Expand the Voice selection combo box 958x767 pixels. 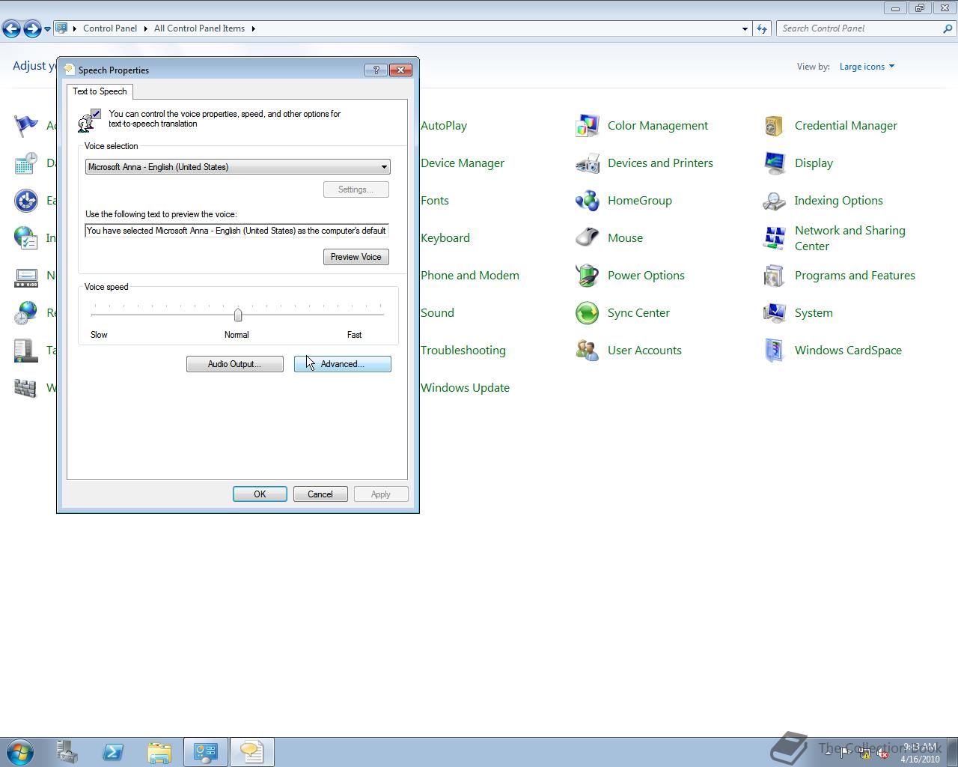(237, 167)
